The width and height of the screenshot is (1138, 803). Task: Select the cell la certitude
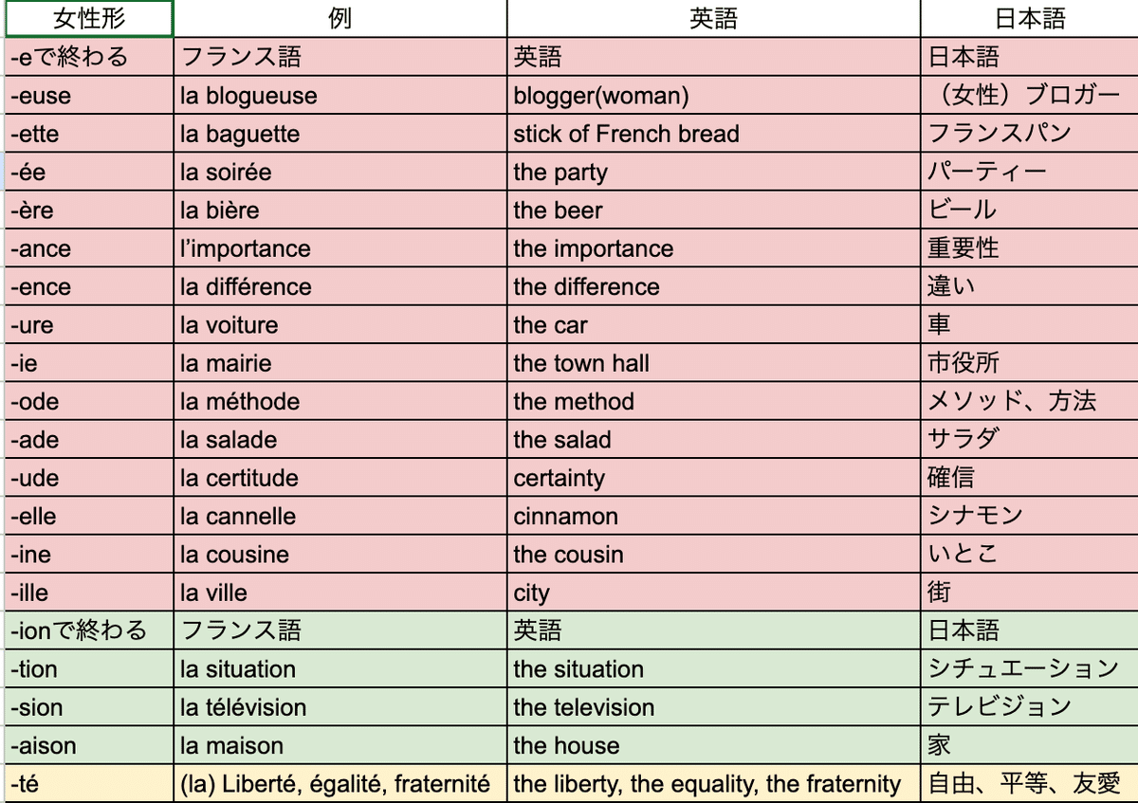coord(340,478)
